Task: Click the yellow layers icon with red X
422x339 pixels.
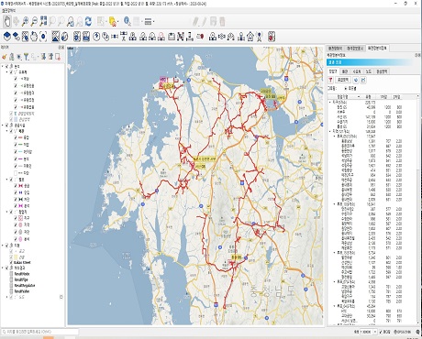Action: click(113, 21)
